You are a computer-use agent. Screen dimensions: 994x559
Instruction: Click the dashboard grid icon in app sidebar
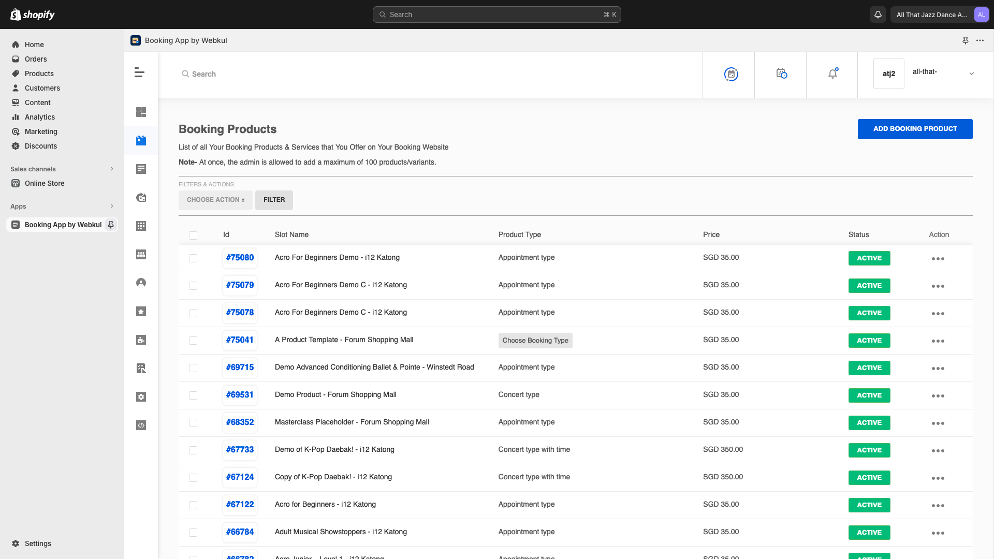click(x=141, y=112)
